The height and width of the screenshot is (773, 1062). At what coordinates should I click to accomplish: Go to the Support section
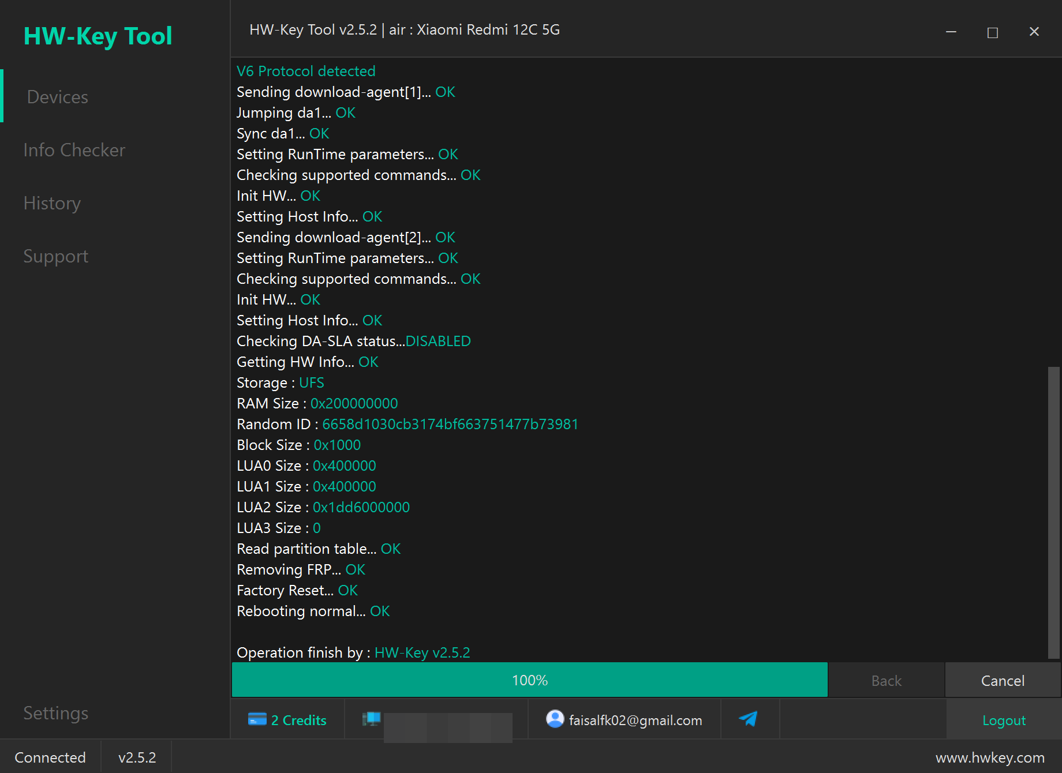[56, 256]
